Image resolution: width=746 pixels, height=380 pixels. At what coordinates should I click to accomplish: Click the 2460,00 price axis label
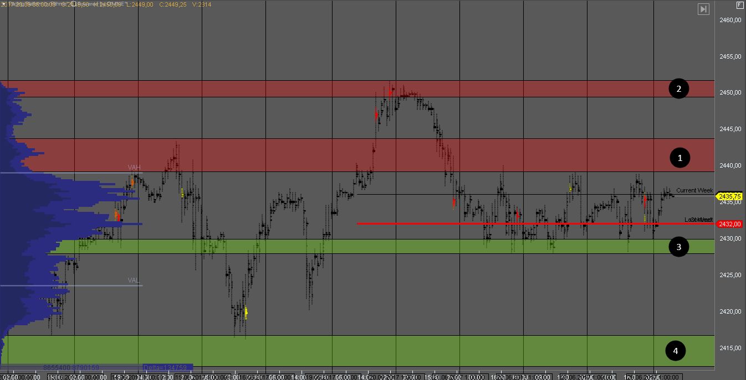point(730,20)
